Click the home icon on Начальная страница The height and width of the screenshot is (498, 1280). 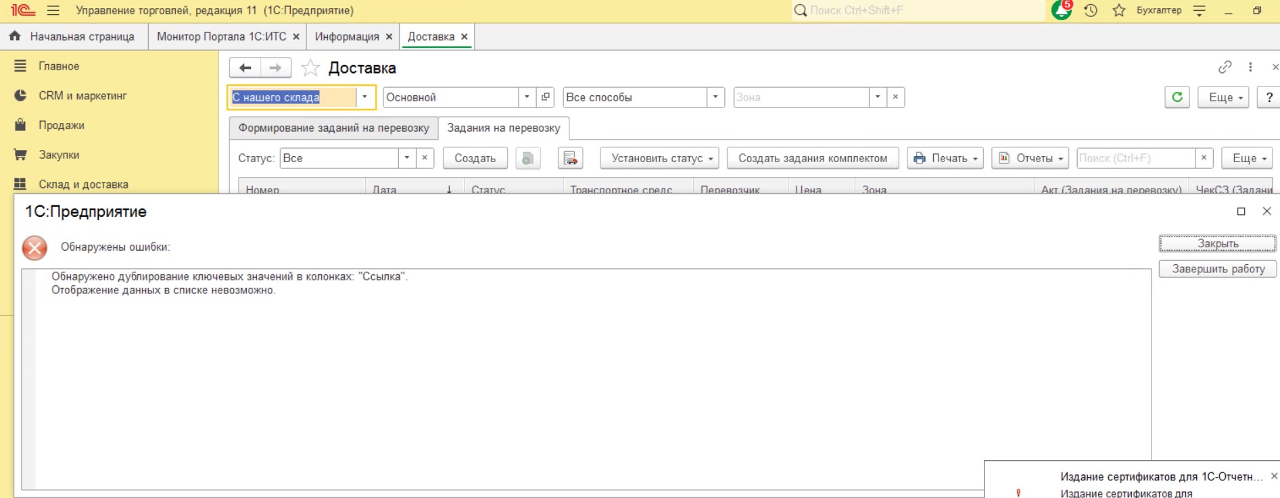[15, 36]
